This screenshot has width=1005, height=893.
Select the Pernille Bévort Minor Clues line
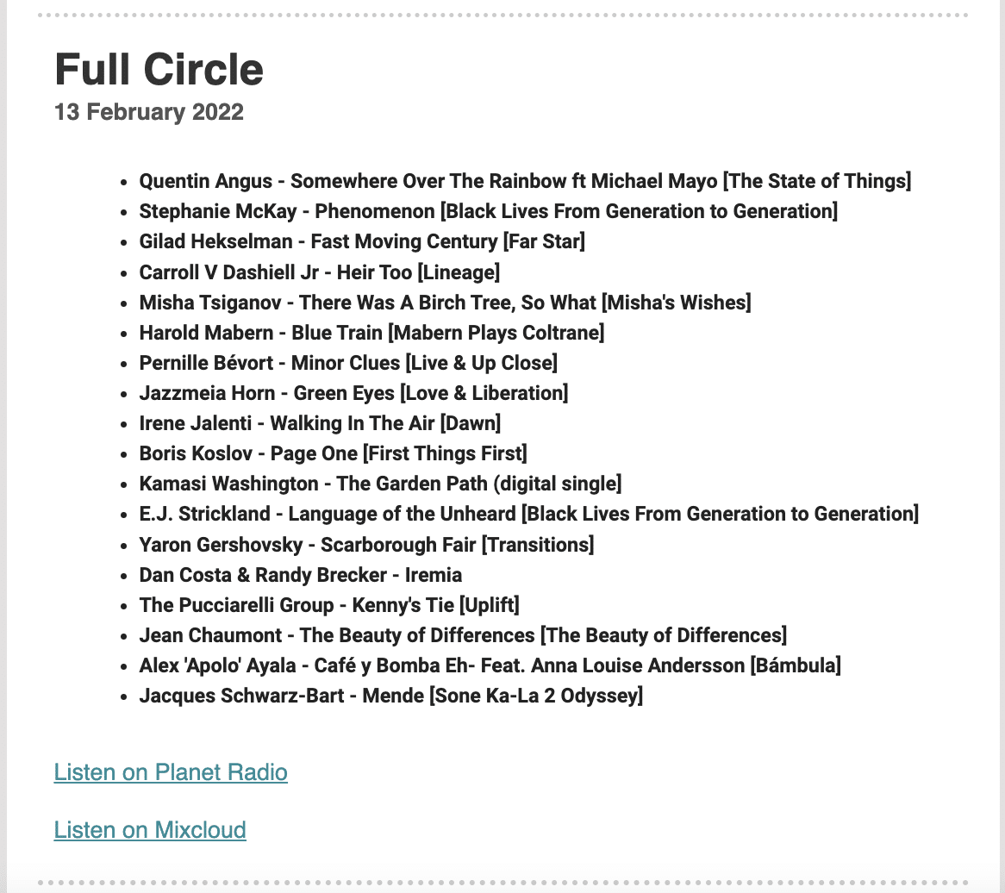pos(348,362)
